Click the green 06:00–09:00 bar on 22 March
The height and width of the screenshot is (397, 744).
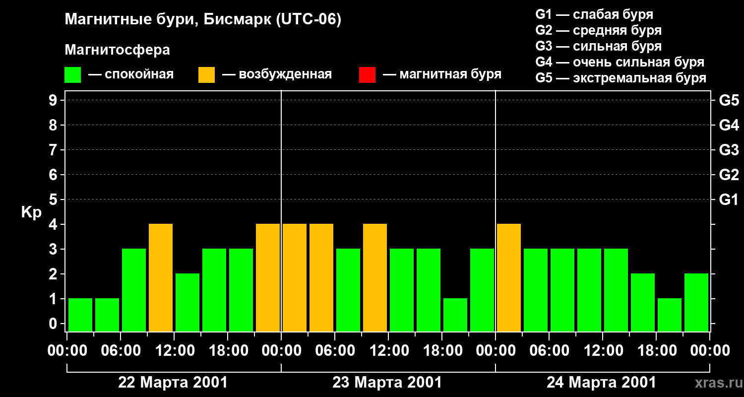tap(134, 290)
